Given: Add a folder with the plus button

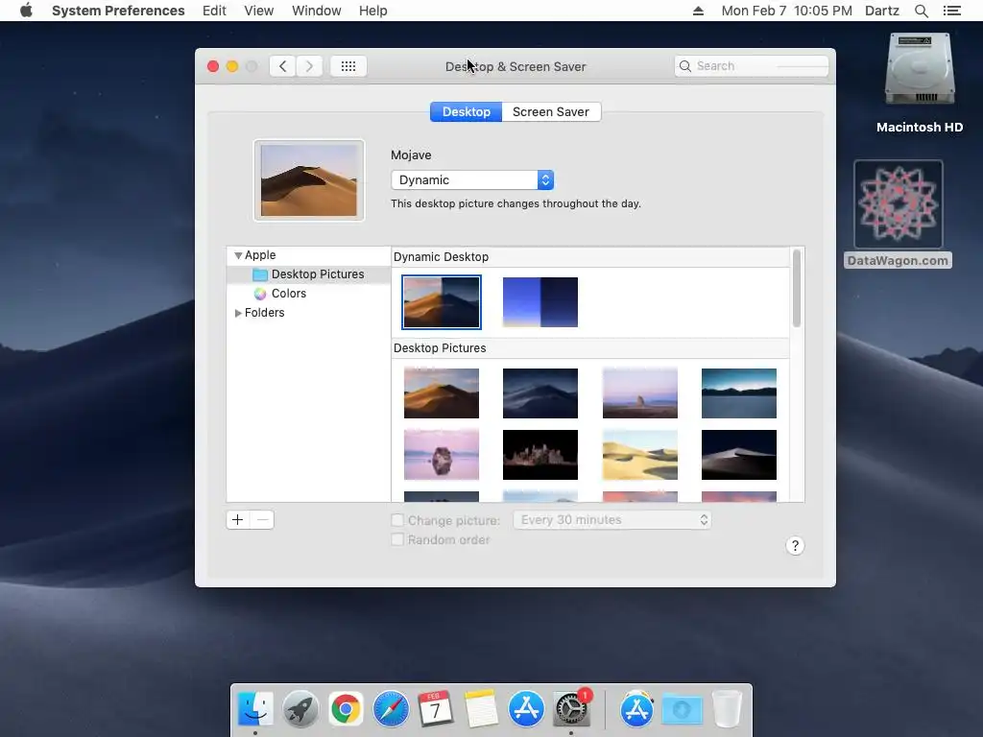Looking at the screenshot, I should click(238, 519).
